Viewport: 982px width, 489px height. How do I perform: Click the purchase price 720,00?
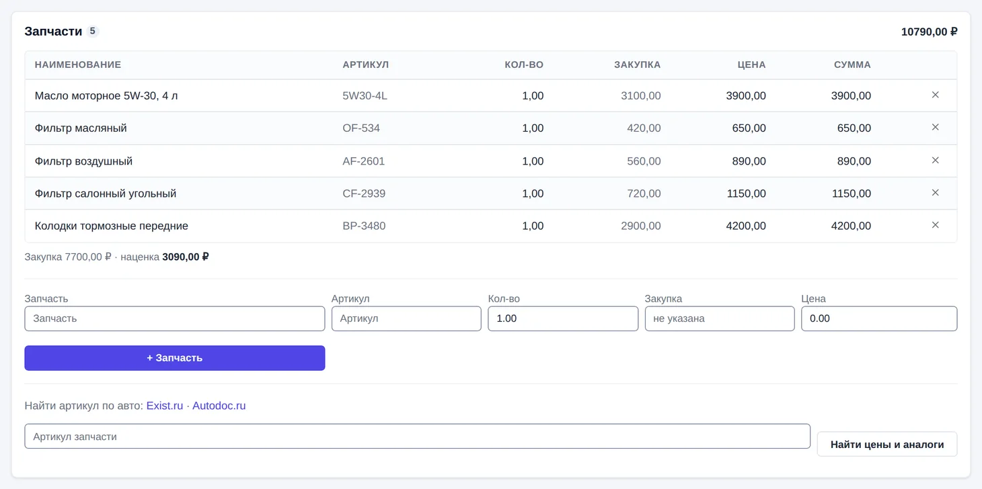click(644, 193)
